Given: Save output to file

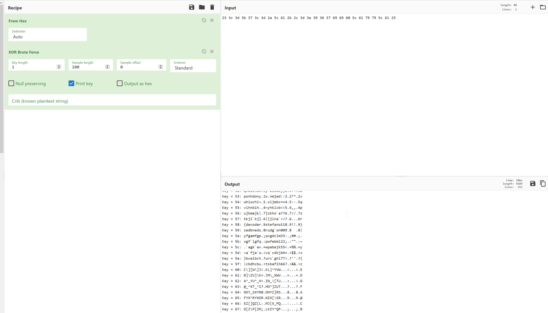Looking at the screenshot, I should pyautogui.click(x=533, y=184).
